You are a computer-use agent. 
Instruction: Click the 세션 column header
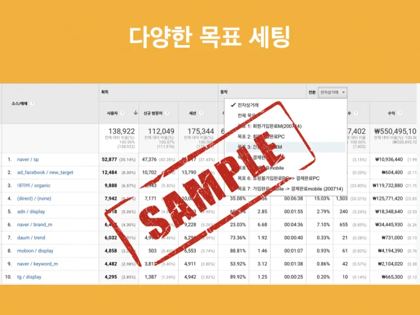(x=193, y=113)
